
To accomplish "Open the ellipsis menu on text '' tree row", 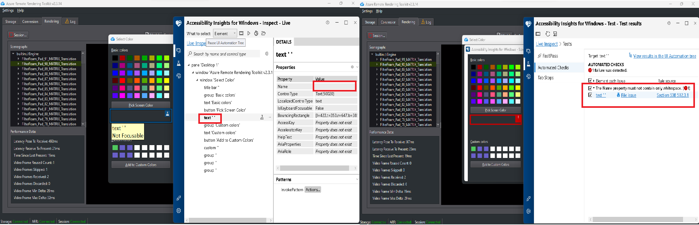I will (270, 118).
